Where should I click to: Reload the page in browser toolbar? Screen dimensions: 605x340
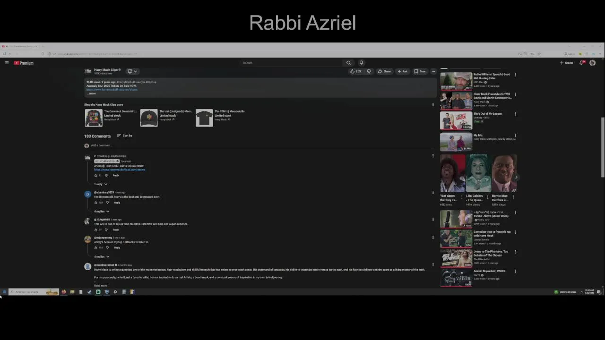(x=43, y=54)
